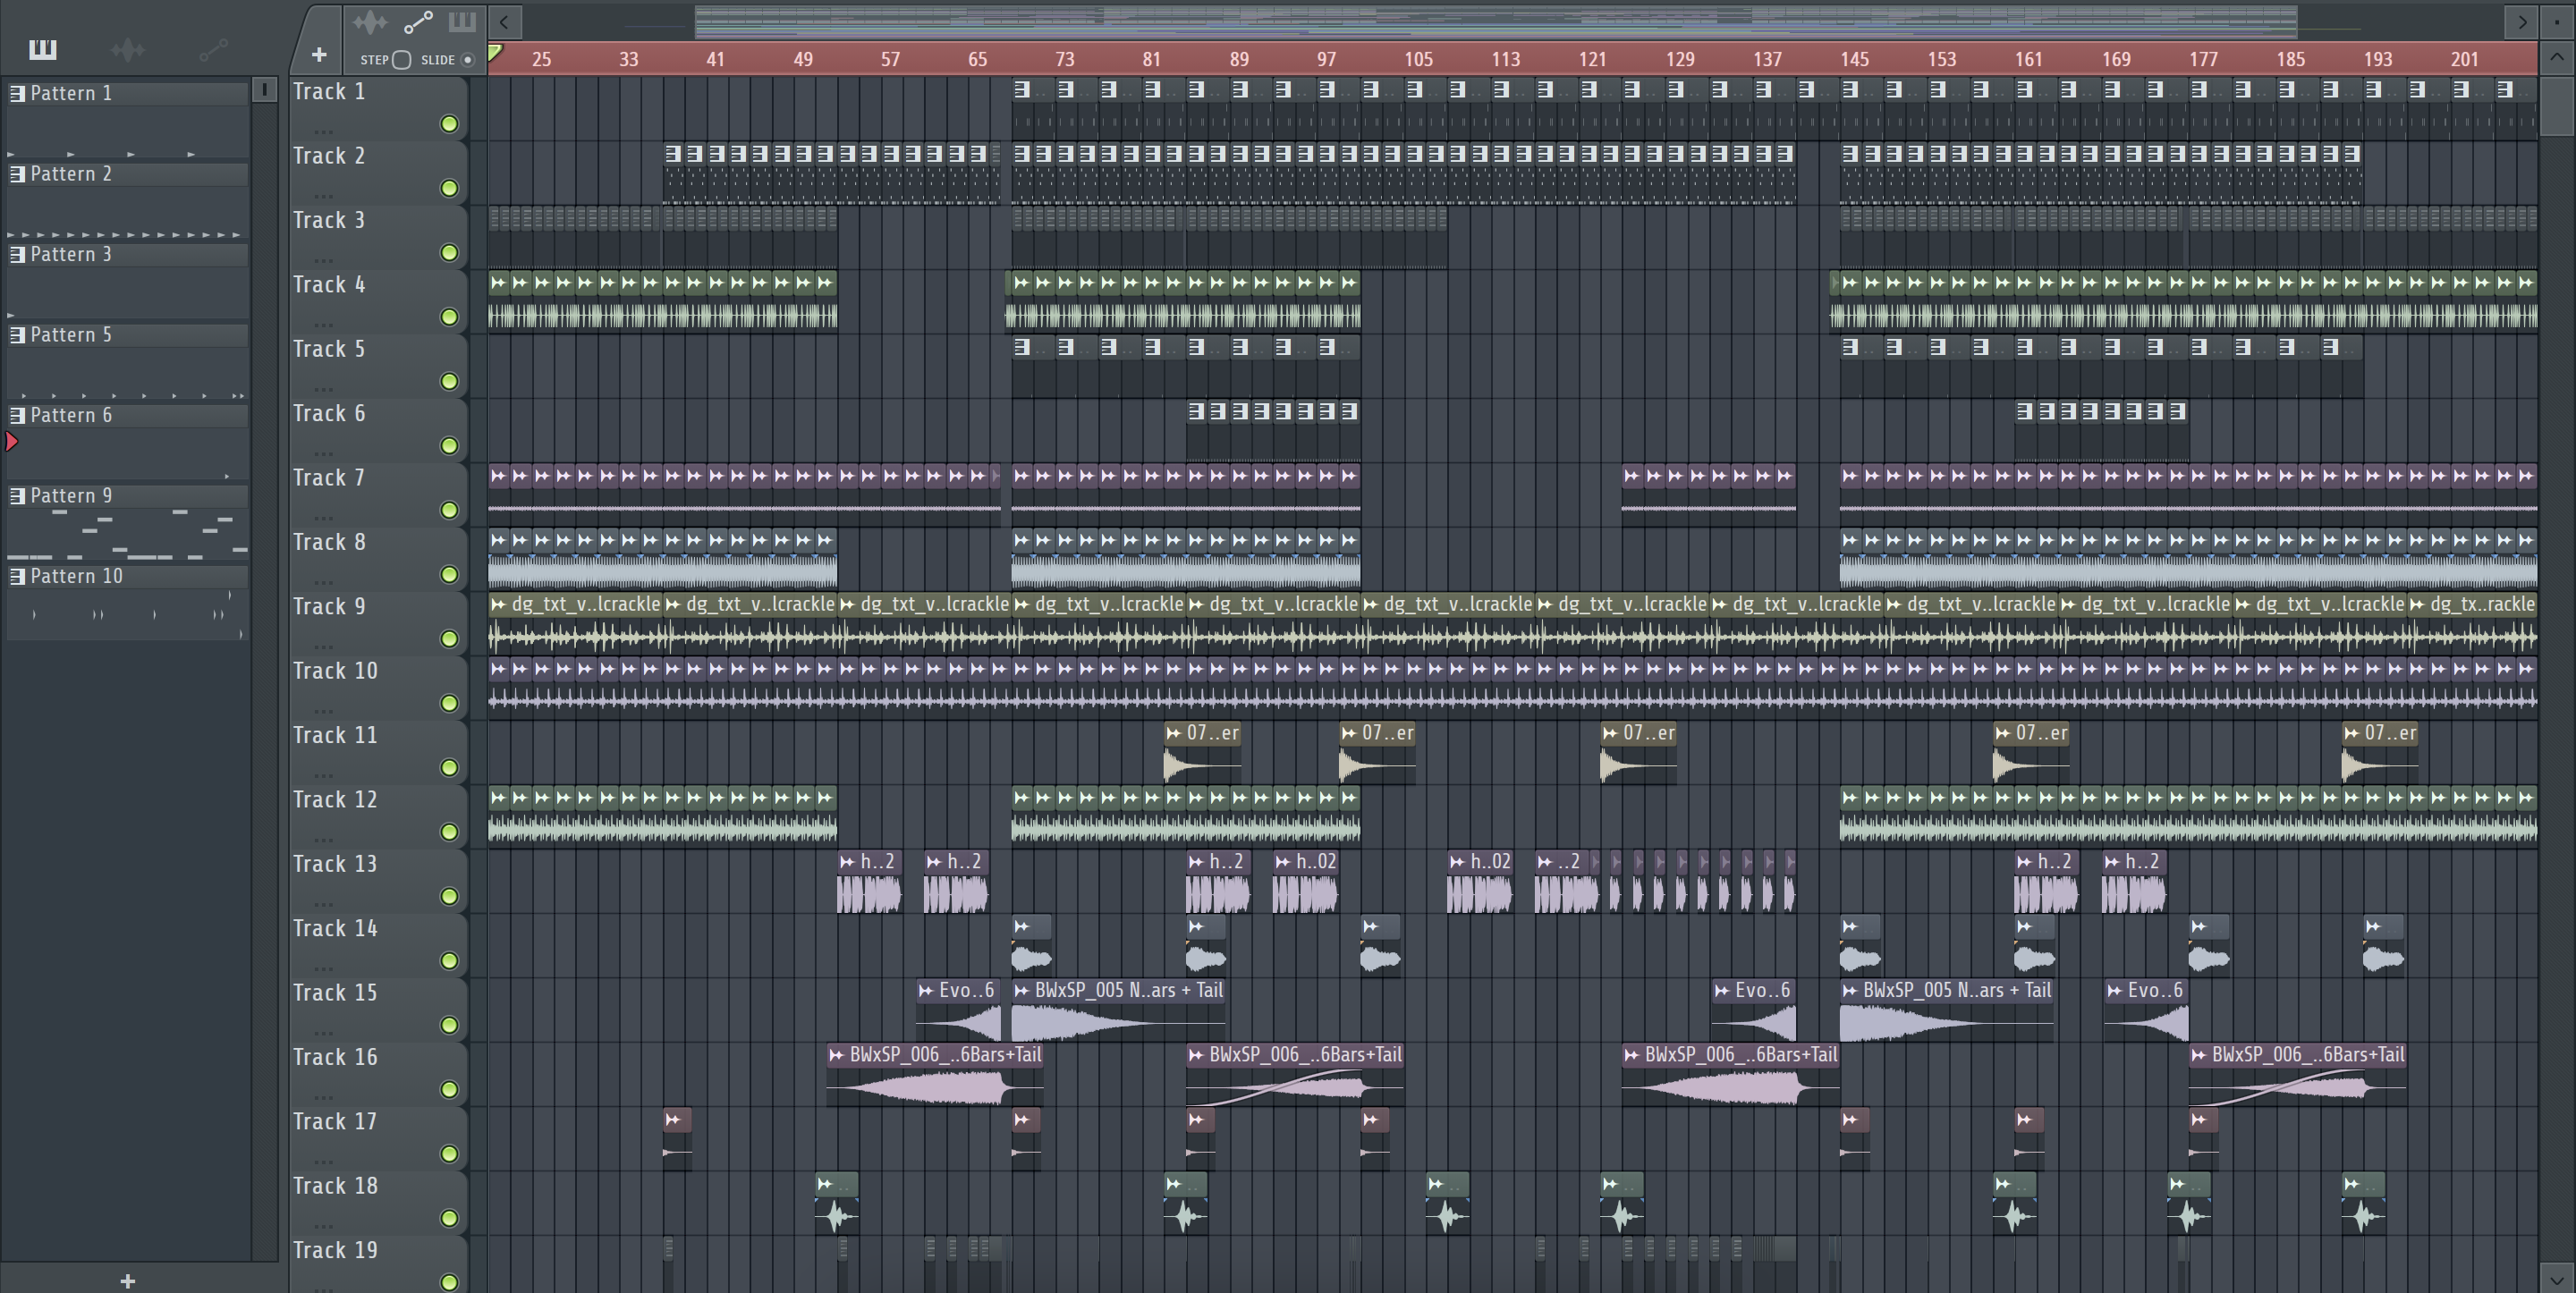Screen dimensions: 2576x1293
Task: Click vertical scrollbar down arrow
Action: pos(2556,1278)
